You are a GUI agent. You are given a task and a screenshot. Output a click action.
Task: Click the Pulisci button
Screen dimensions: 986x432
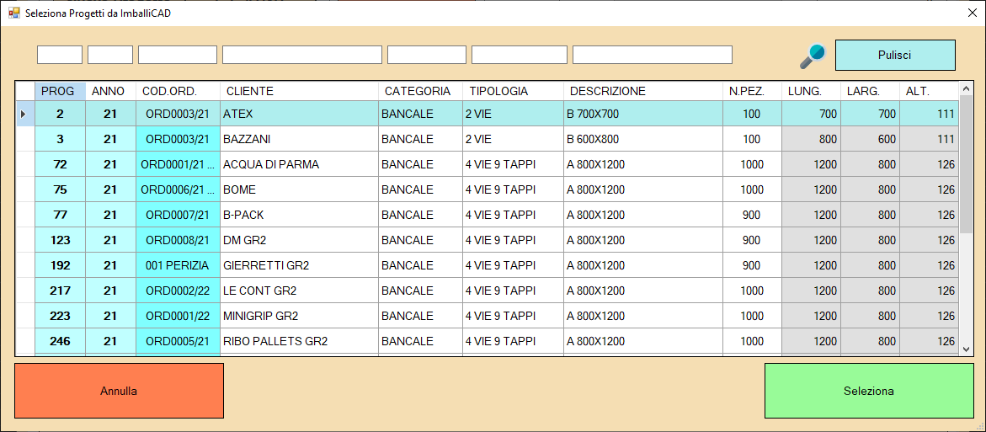(x=894, y=55)
